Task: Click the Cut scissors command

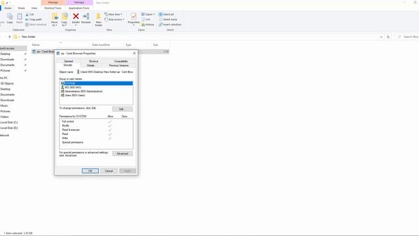Action: (29, 14)
